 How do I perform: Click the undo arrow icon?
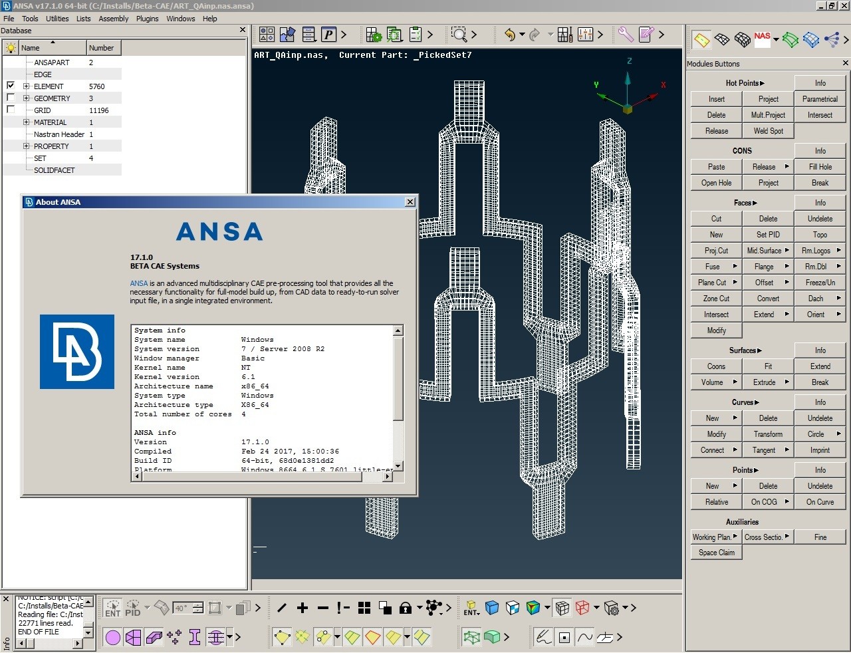(509, 35)
